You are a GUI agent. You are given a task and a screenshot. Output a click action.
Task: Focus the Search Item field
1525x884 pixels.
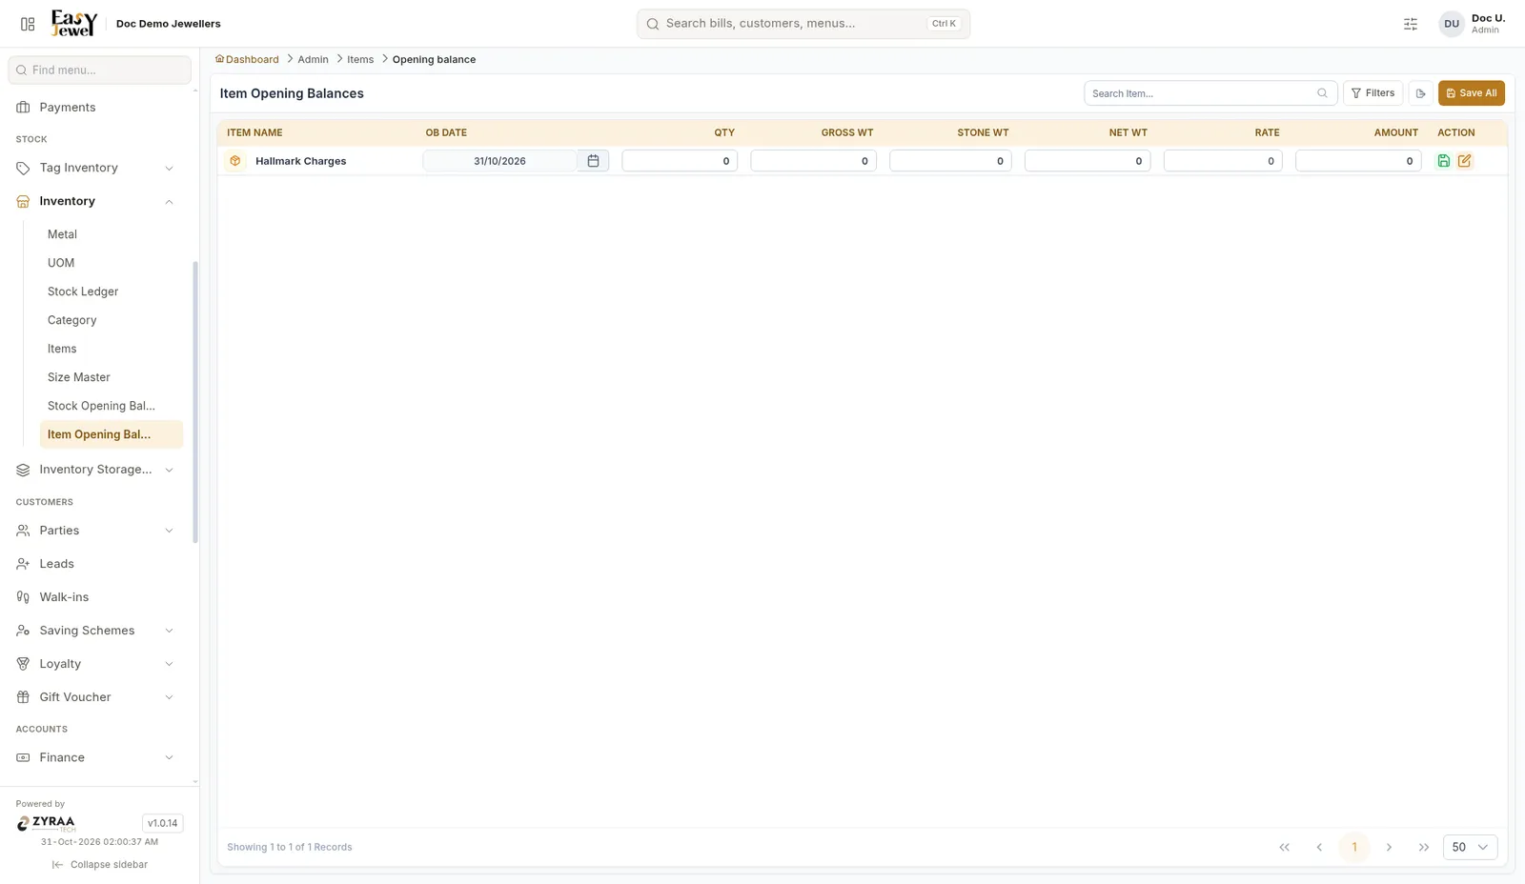coord(1210,93)
